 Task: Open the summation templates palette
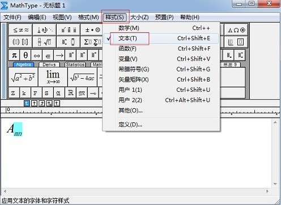[92, 42]
